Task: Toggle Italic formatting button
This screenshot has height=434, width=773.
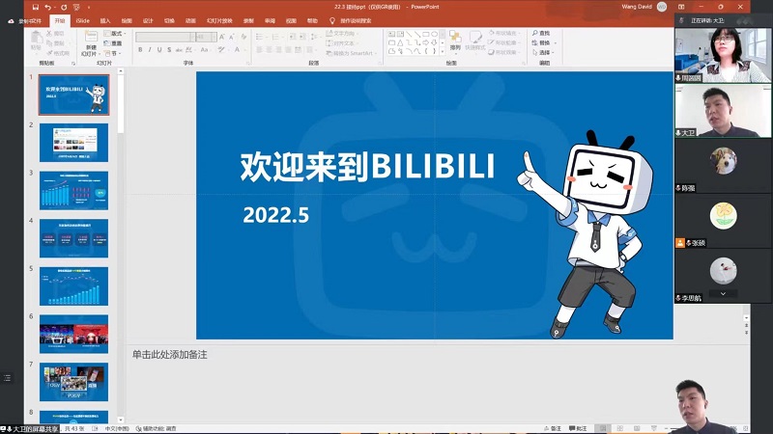Action: pos(150,50)
